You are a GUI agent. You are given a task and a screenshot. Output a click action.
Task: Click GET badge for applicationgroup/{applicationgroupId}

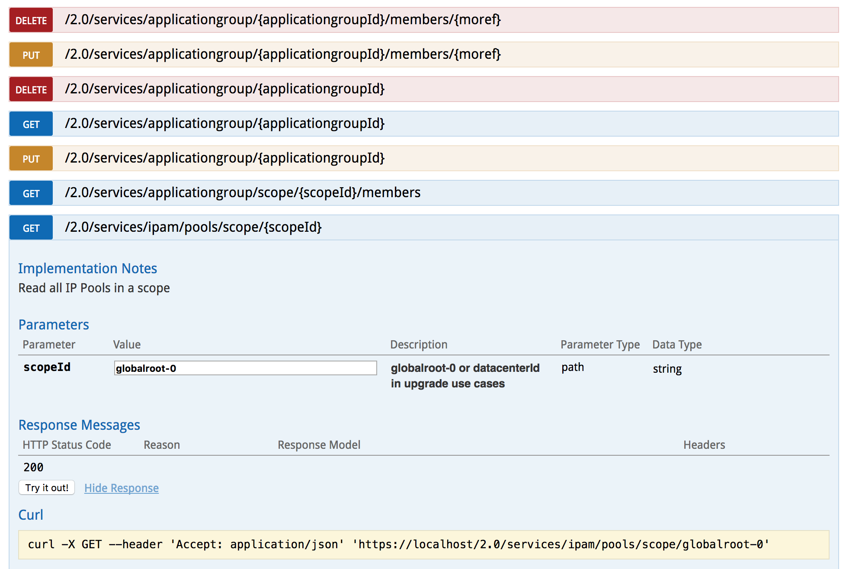tap(31, 124)
